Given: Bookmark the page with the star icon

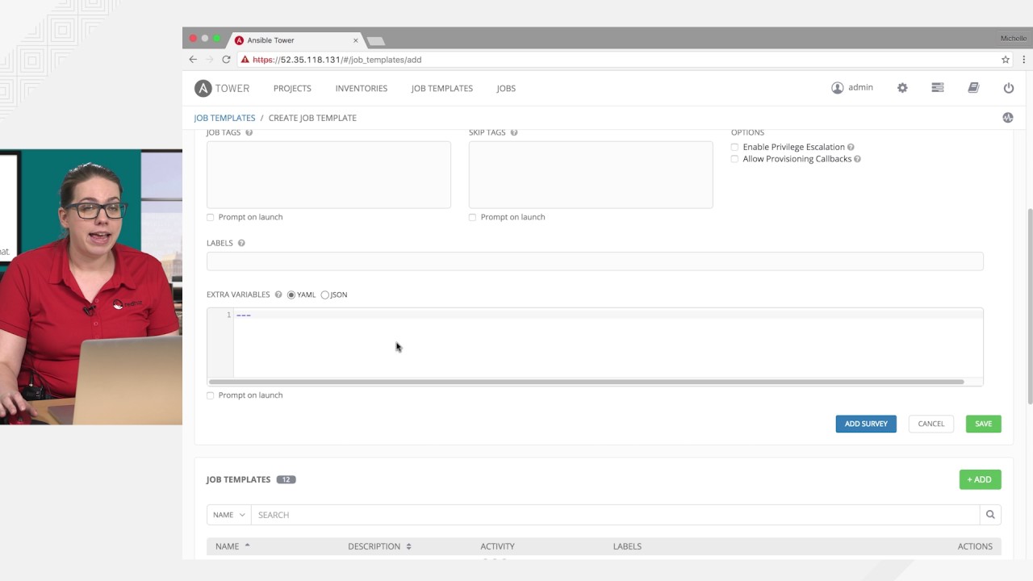Looking at the screenshot, I should (x=1006, y=60).
